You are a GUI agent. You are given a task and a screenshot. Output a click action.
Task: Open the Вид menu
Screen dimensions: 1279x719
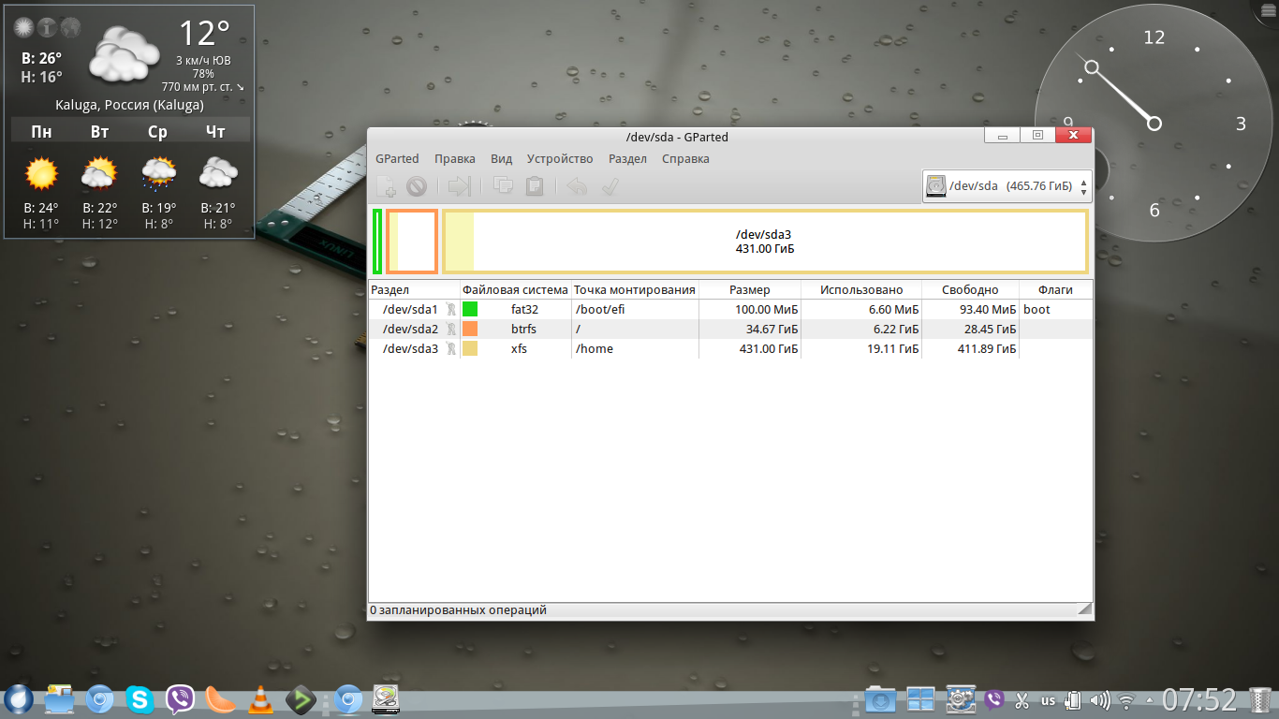click(501, 159)
